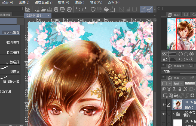Undo the last action
The image size is (196, 126).
point(78,9)
